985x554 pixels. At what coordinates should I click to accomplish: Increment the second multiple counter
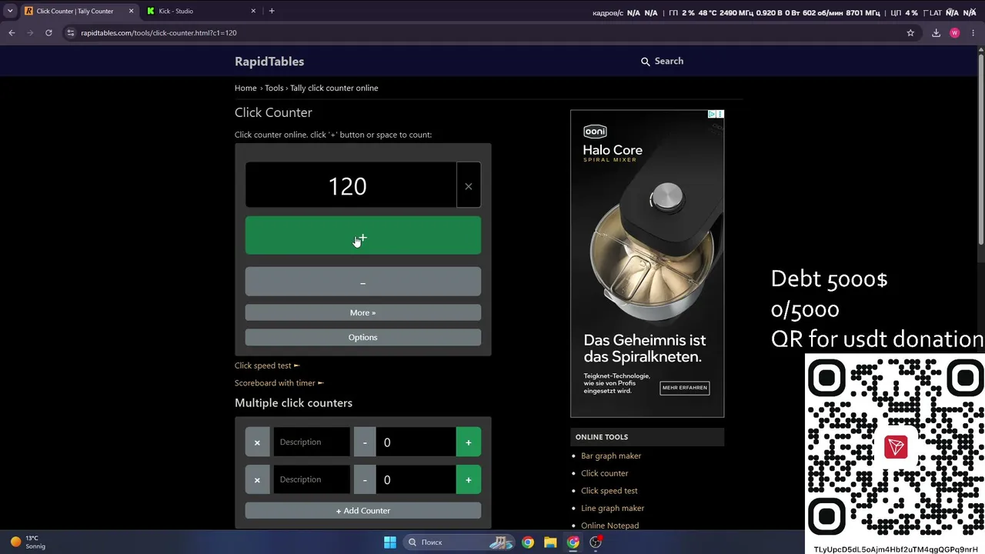tap(468, 479)
